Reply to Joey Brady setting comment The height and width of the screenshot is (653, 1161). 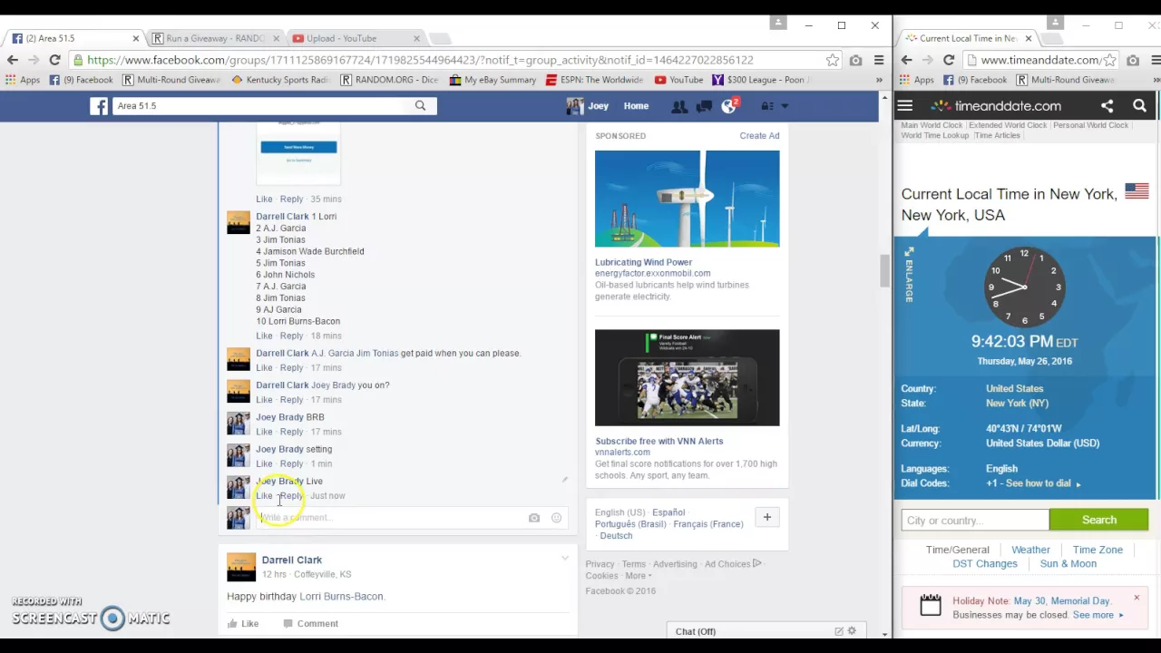(291, 463)
